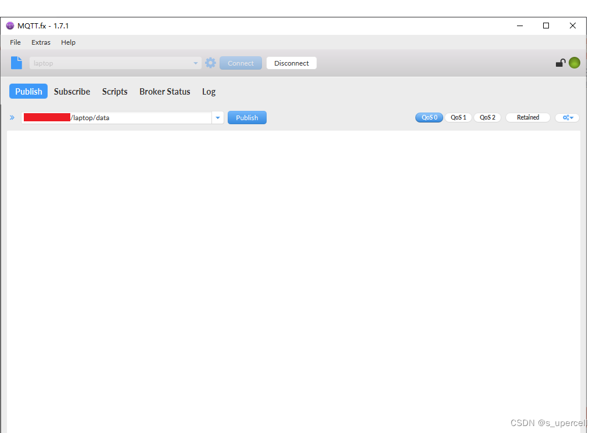This screenshot has height=433, width=596.
Task: Open the Help menu
Action: point(68,42)
